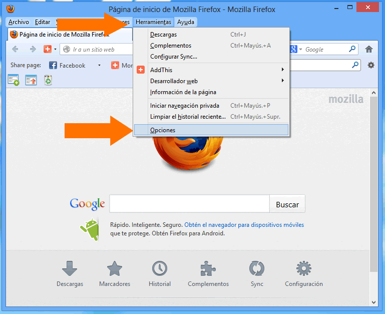Click the Google logo on start page
The width and height of the screenshot is (385, 314).
[87, 204]
